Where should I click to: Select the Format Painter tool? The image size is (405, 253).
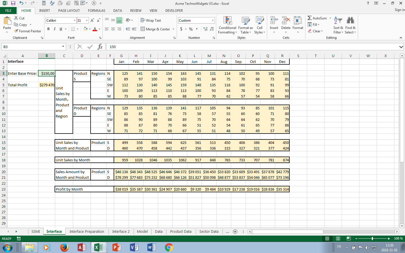click(x=27, y=31)
